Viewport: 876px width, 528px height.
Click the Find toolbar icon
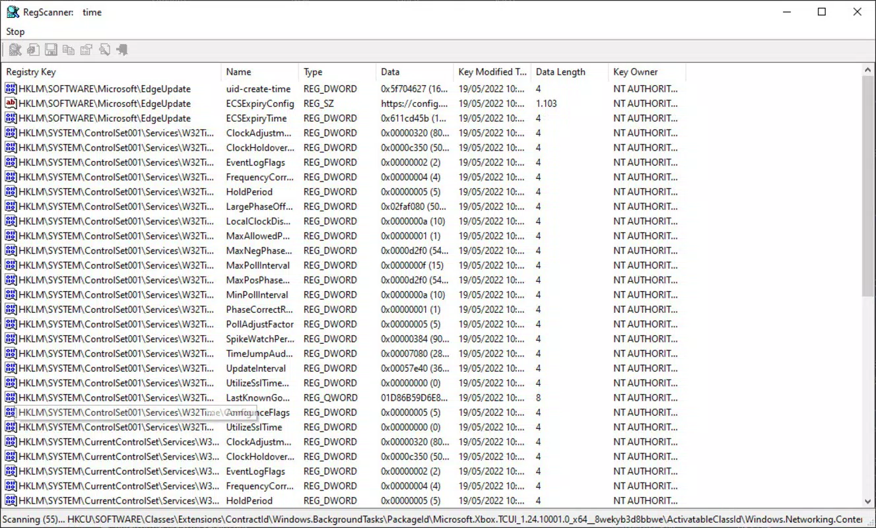tap(104, 49)
